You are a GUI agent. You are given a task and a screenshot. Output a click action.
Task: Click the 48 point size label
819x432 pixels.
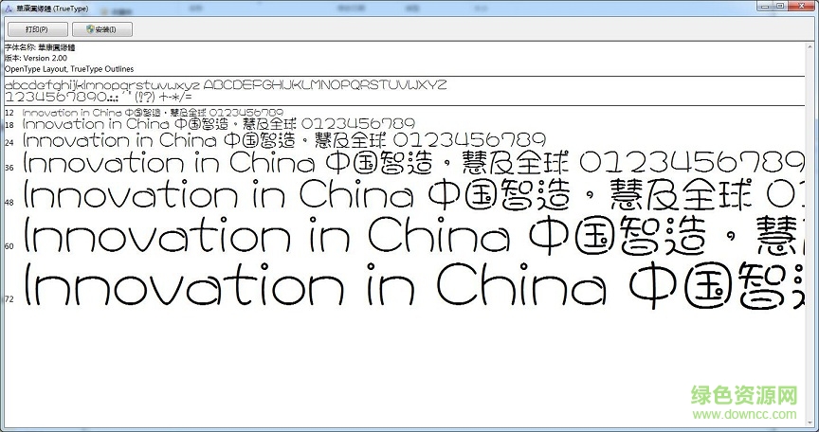[9, 203]
